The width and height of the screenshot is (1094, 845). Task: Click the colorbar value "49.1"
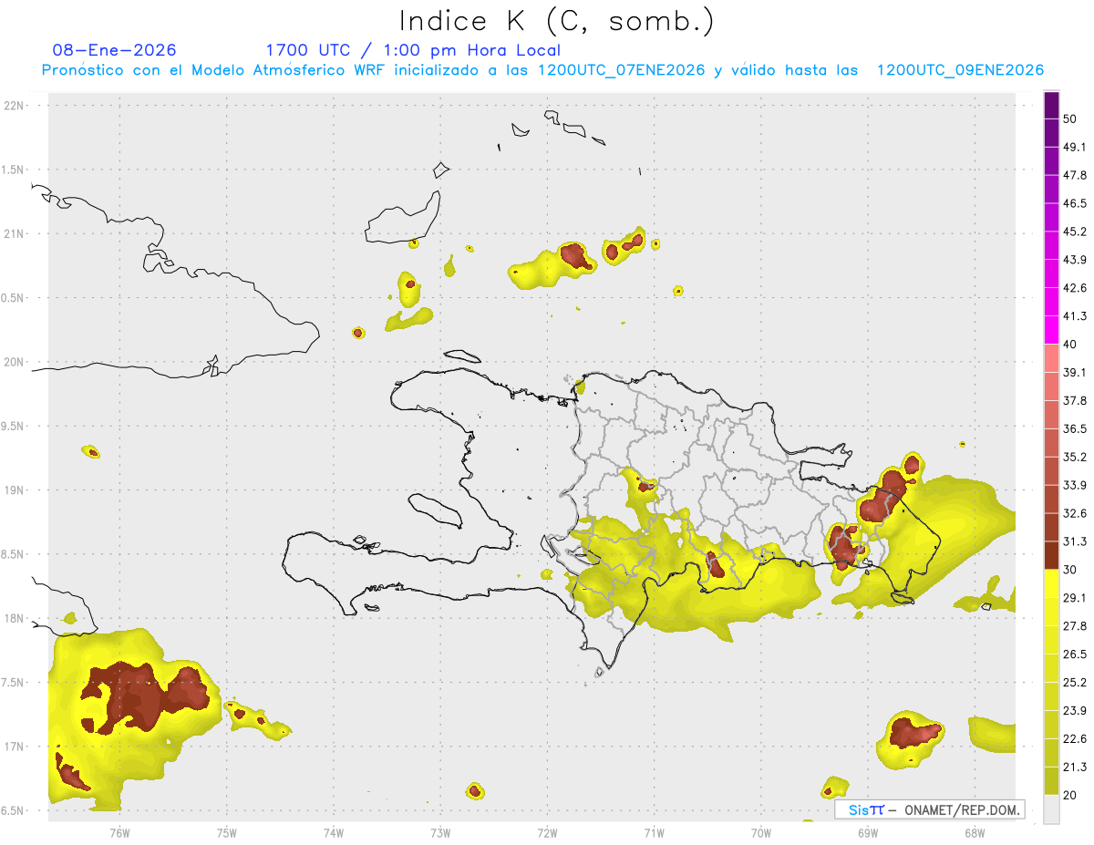(1076, 148)
